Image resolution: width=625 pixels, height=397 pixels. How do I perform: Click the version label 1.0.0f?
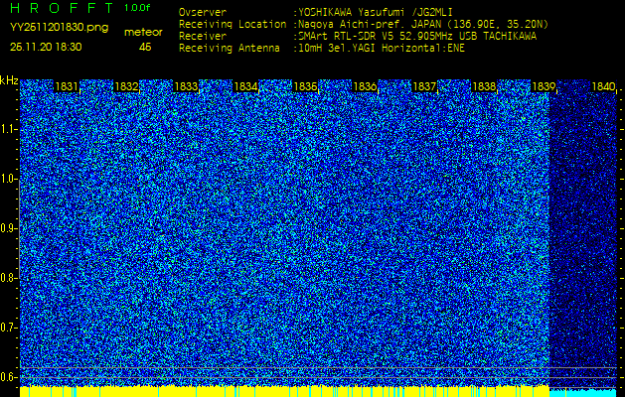tap(137, 8)
